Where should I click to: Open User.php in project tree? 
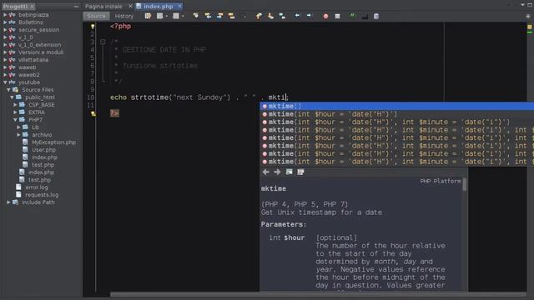(x=43, y=150)
